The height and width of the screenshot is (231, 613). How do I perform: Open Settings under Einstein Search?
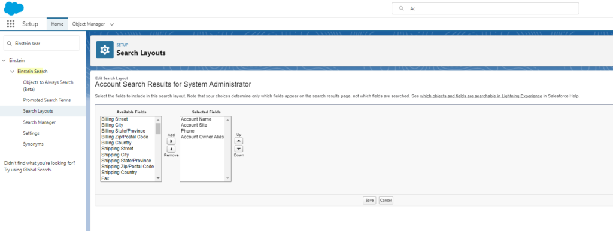point(31,133)
